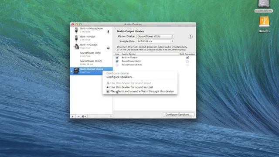This screenshot has width=279, height=157.
Task: Click the alerts icon in context menu
Action: (108, 91)
